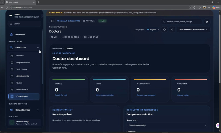Click the 7:02:23 pm clock chip
221x133 pixels.
pos(89,21)
